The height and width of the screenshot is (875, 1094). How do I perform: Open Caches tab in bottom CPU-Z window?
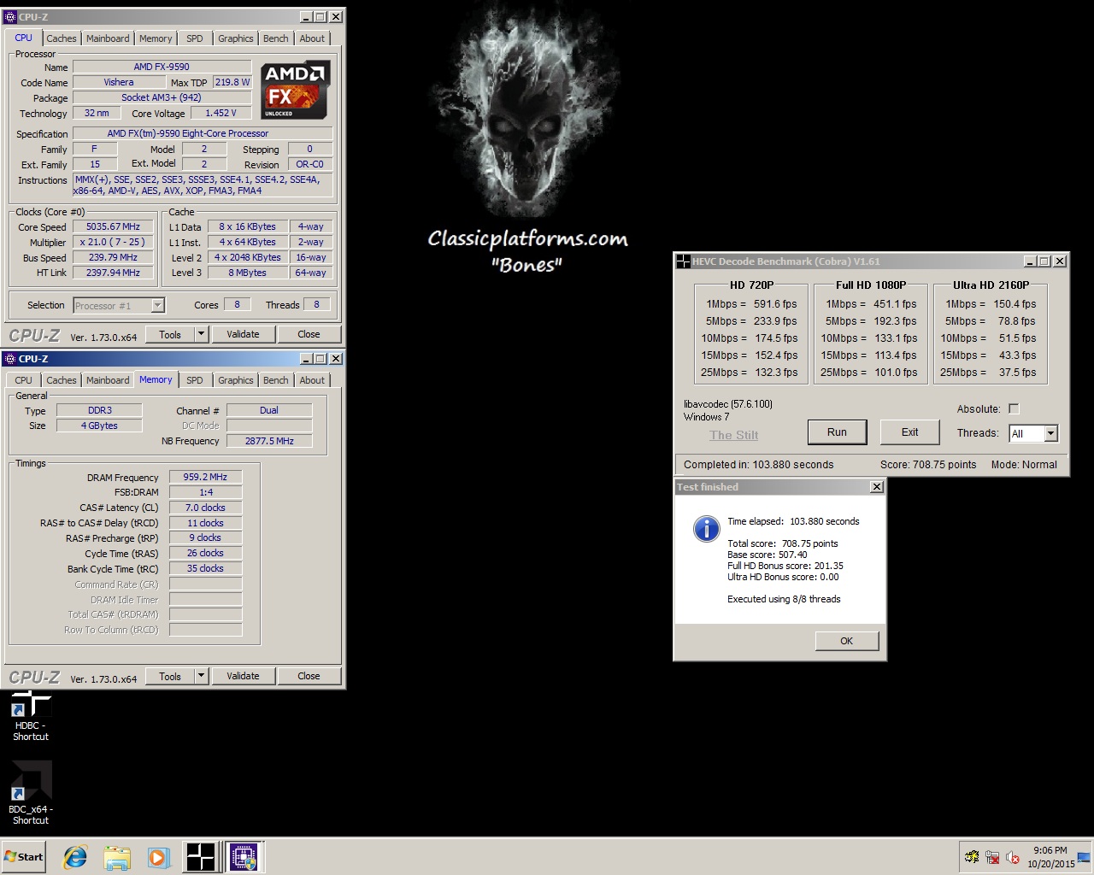point(62,380)
